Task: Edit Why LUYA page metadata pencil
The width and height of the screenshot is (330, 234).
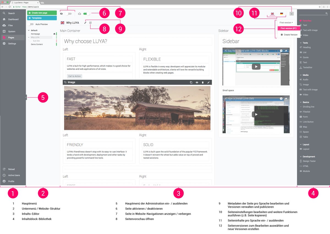Action: (85, 23)
